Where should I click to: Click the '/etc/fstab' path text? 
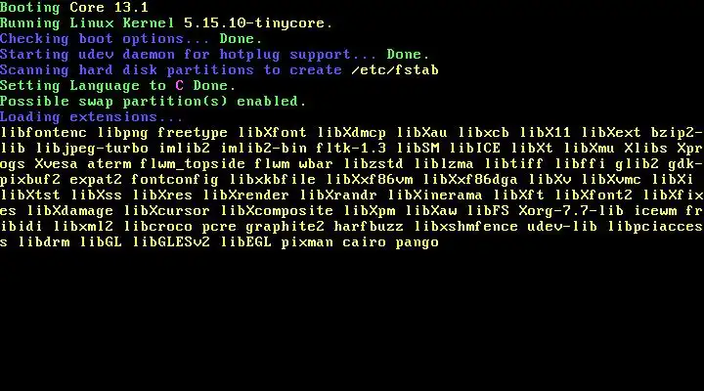coord(395,70)
